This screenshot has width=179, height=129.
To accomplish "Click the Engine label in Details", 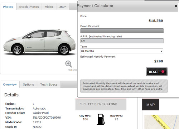I will 10,104.
